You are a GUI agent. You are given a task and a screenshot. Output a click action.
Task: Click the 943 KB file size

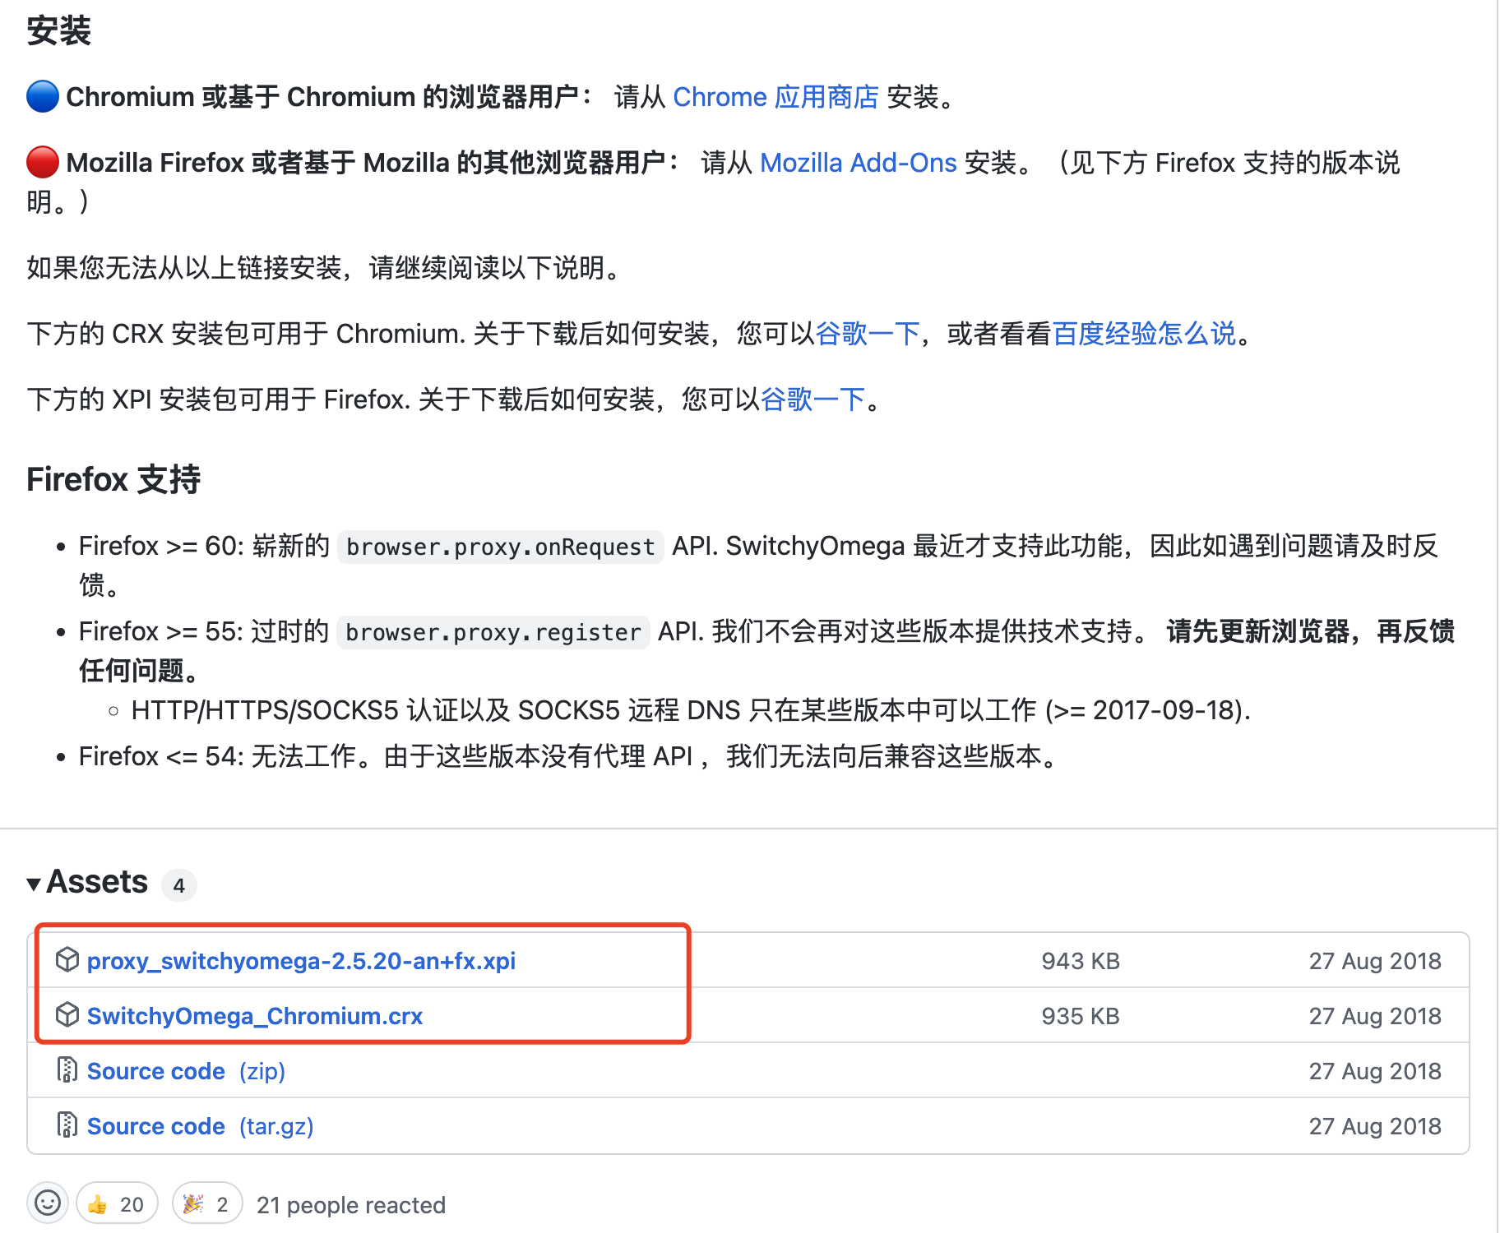1081,961
